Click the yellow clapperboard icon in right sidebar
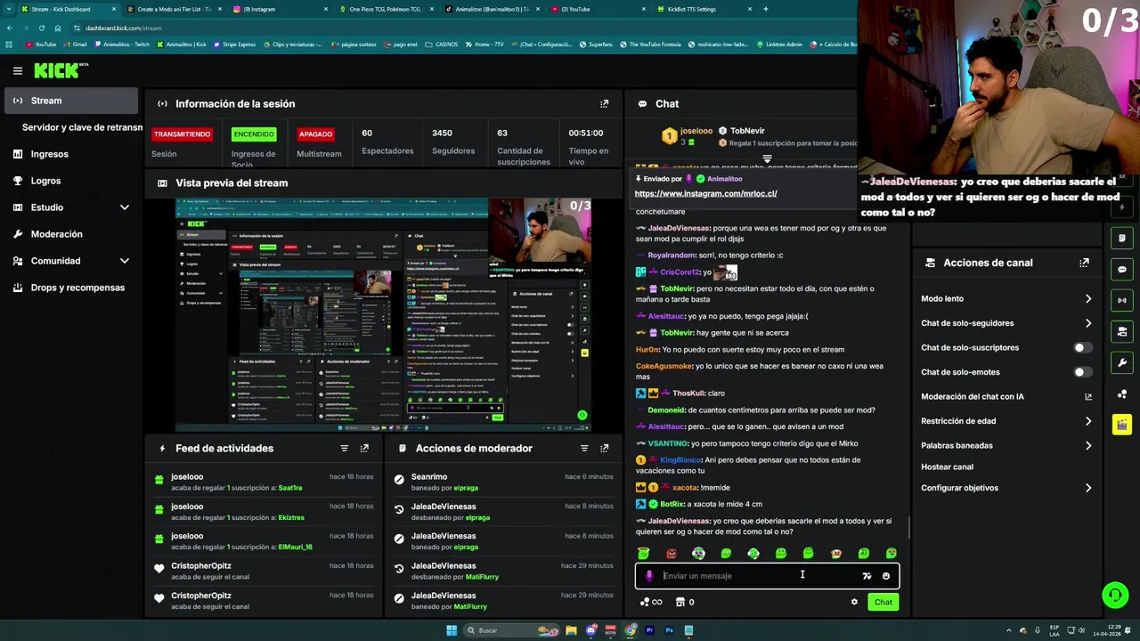Viewport: 1140px width, 641px height. [1122, 425]
